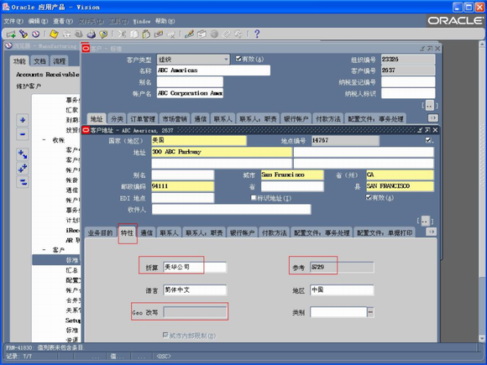Switch navigator to 流程 tab

59,61
